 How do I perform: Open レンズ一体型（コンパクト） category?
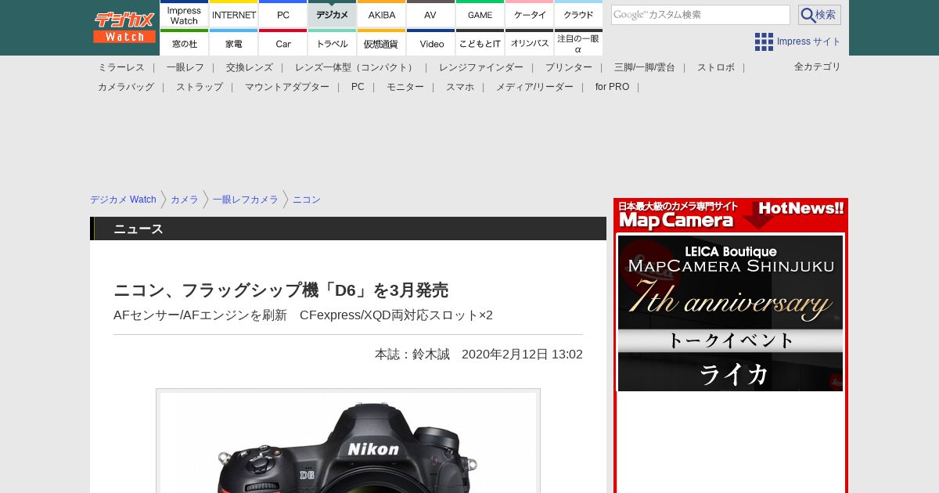pyautogui.click(x=356, y=67)
